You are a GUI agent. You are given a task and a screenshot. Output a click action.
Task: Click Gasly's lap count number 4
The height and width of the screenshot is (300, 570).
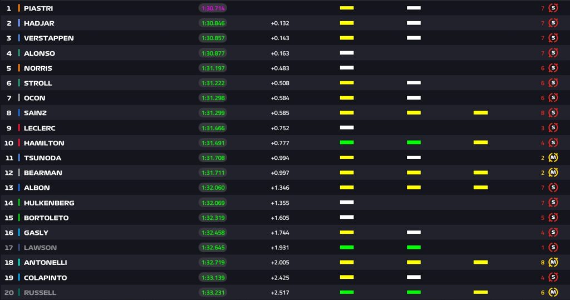tap(543, 233)
